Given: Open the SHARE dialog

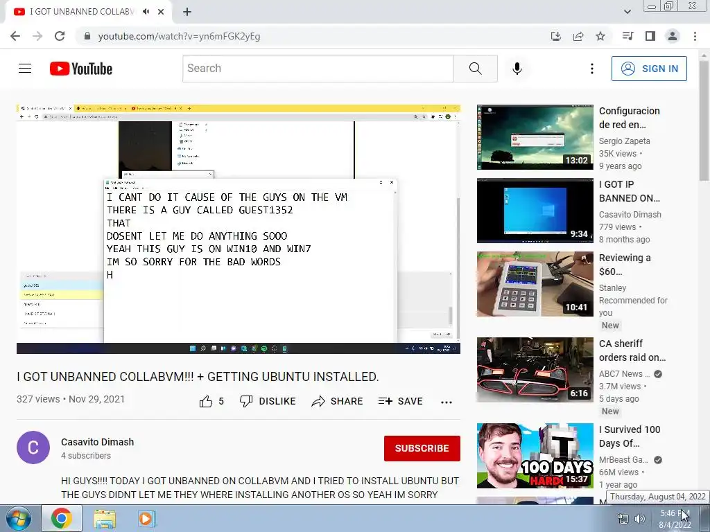Looking at the screenshot, I should [x=338, y=401].
